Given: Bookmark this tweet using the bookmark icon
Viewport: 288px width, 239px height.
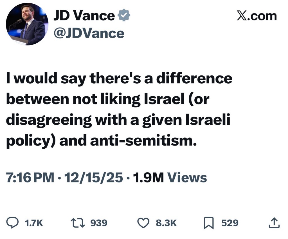Looking at the screenshot, I should click(x=208, y=223).
